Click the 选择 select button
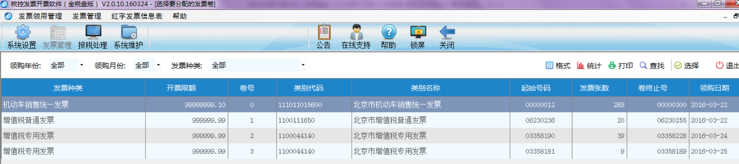Screen dimensions: 739x164 687,66
